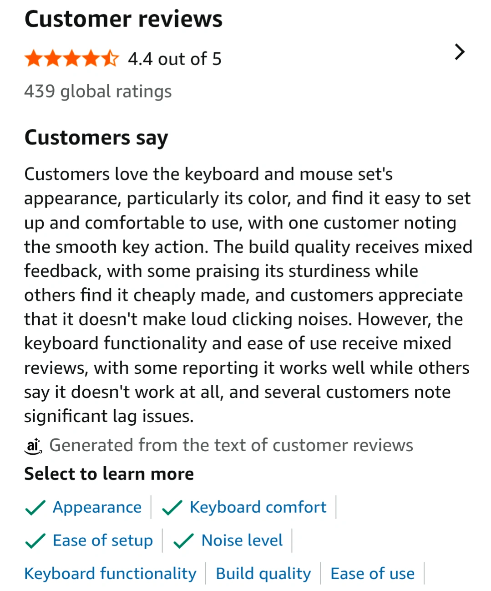Click the checkmark next to Noise level
491x591 pixels.
point(183,540)
